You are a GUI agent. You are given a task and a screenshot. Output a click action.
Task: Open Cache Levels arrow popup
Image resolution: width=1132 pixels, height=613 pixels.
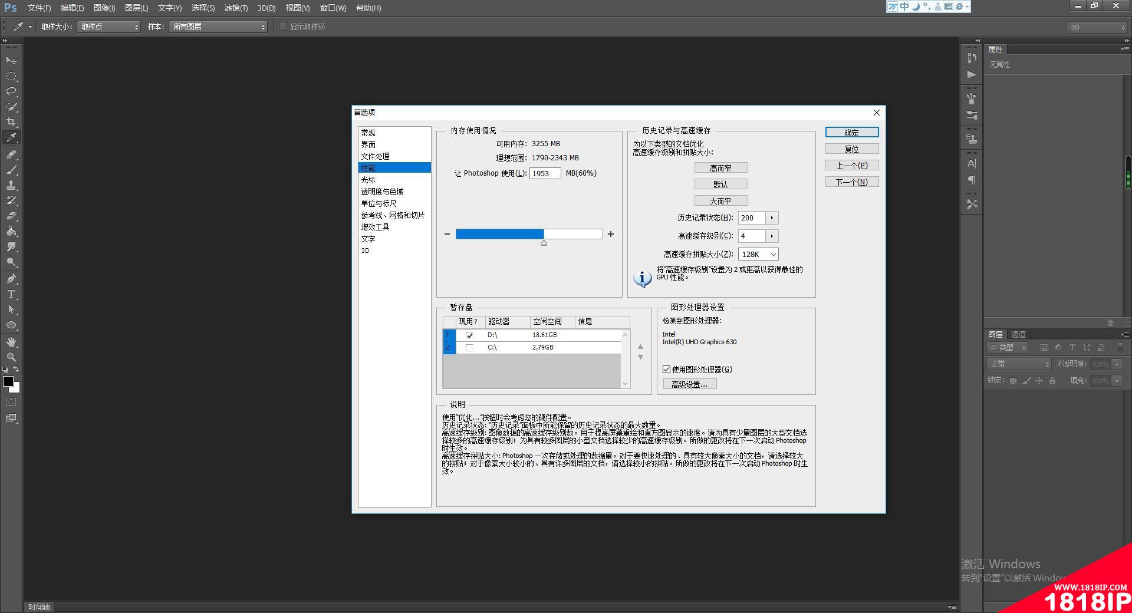[772, 236]
